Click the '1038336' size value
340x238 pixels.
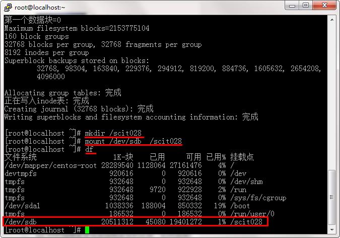[119, 206]
